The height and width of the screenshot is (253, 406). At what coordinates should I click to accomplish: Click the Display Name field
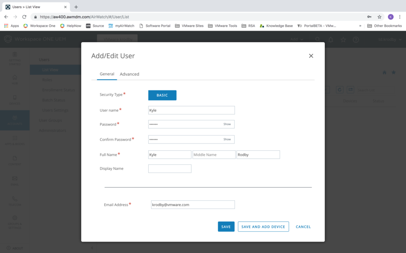[x=170, y=169]
